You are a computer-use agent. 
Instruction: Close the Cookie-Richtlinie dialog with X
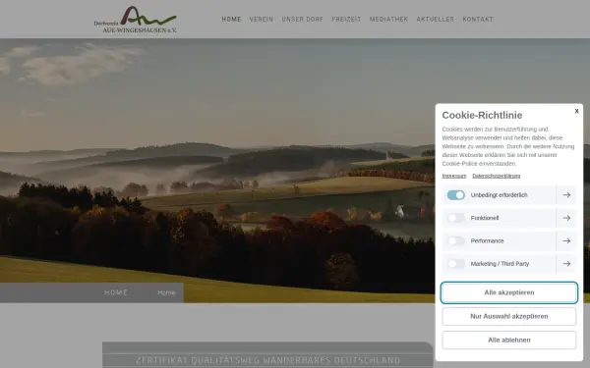(576, 111)
